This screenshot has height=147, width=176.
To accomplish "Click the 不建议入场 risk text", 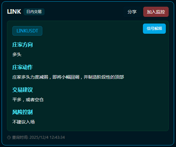I will pyautogui.click(x=24, y=122).
